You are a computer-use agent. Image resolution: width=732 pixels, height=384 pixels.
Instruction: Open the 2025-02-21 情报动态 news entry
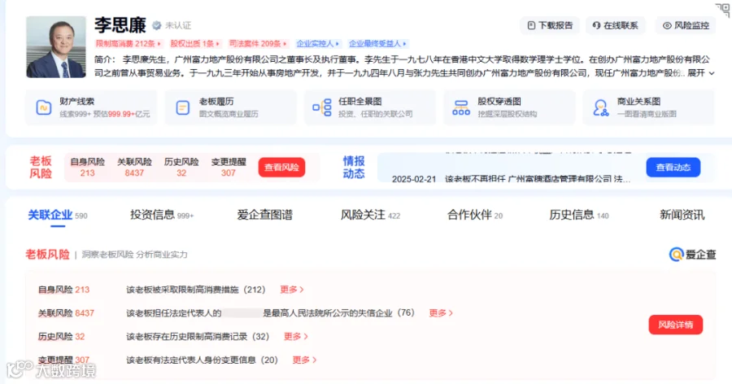tap(511, 179)
